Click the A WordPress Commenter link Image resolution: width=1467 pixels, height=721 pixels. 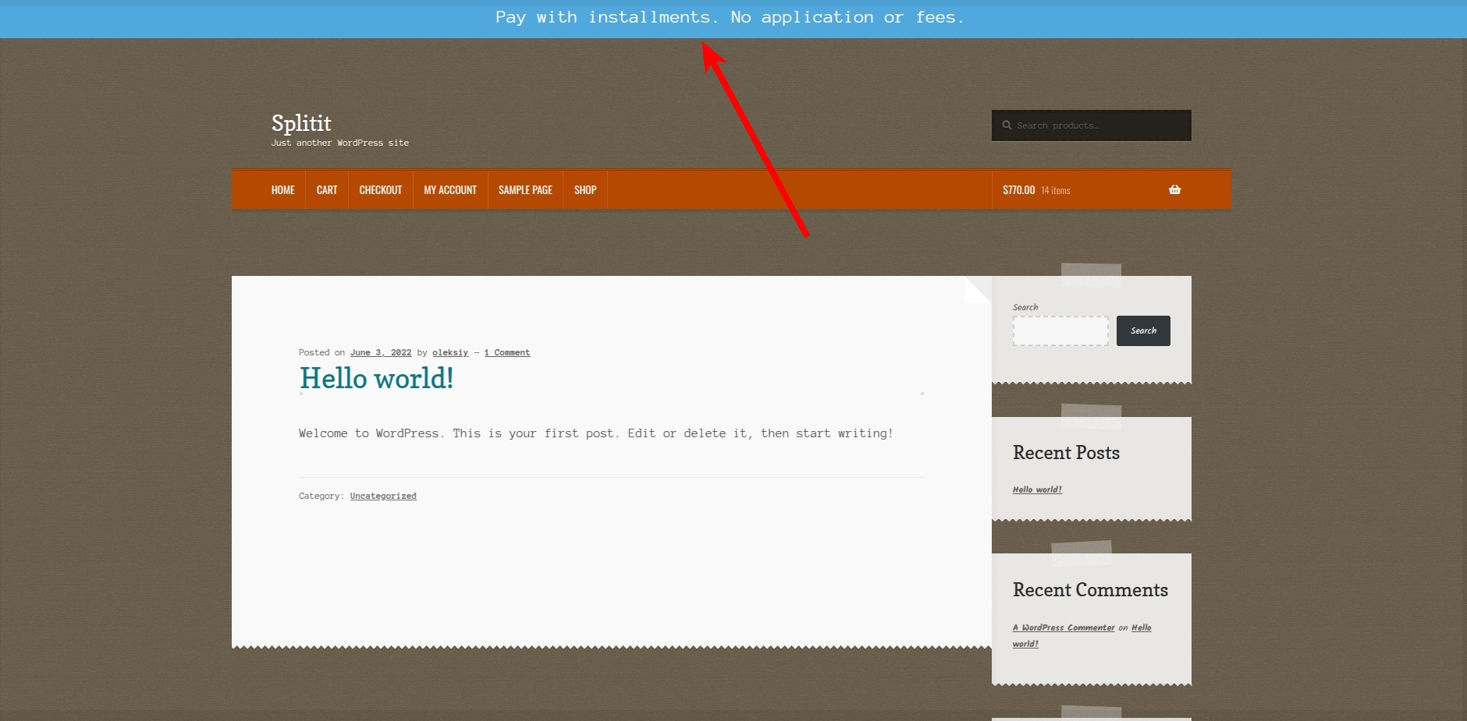(x=1064, y=627)
